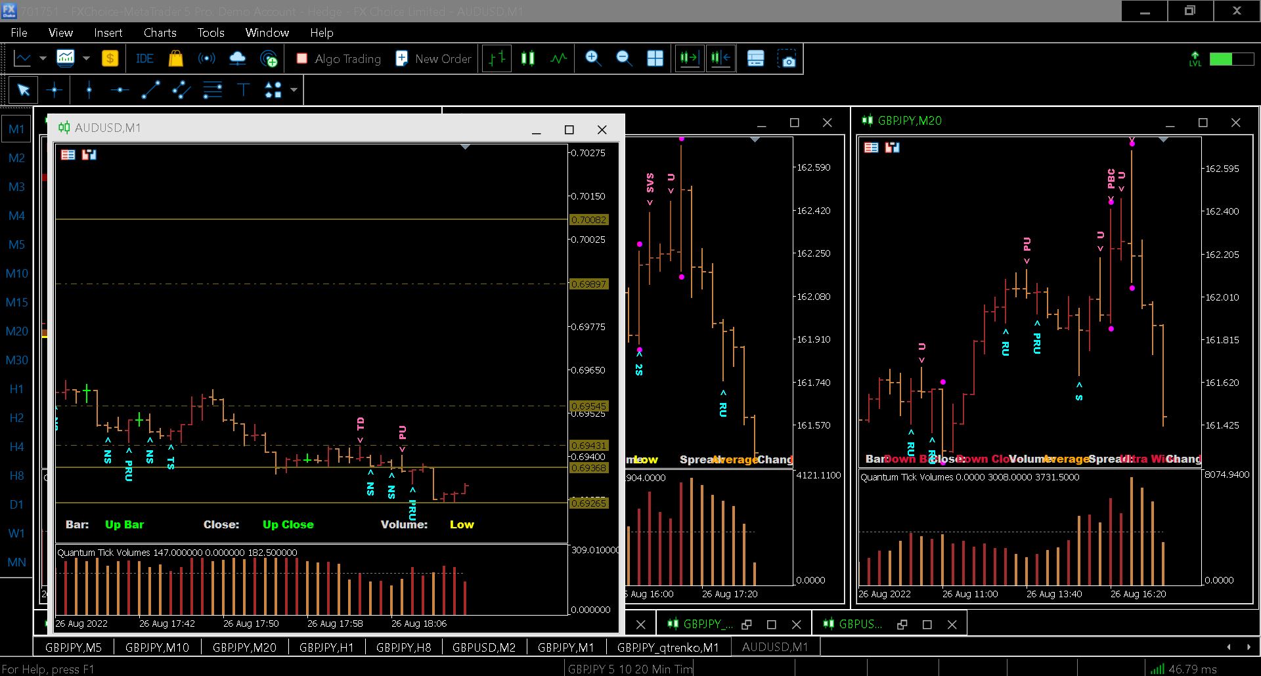Open the Market shopping bag icon
This screenshot has height=676, width=1261.
(175, 58)
